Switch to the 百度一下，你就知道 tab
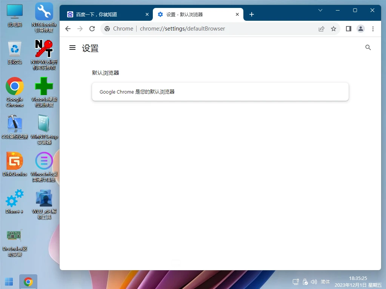 point(106,14)
